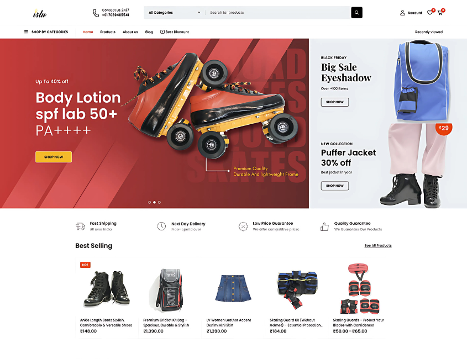Viewport: 467px width, 359px height.
Task: Go to the Products menu item
Action: 108,32
